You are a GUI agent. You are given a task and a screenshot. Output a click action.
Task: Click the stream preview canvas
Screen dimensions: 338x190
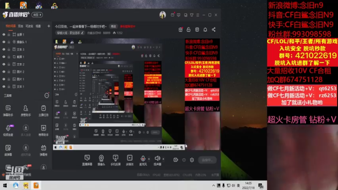point(136,94)
